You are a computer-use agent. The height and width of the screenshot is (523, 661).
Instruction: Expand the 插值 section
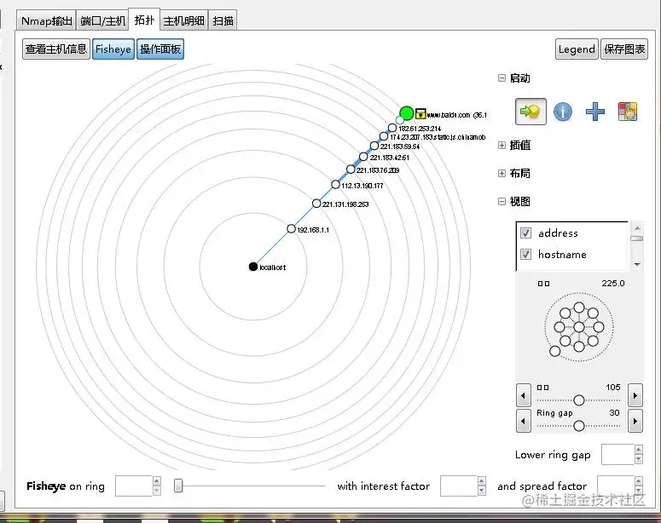pos(502,146)
